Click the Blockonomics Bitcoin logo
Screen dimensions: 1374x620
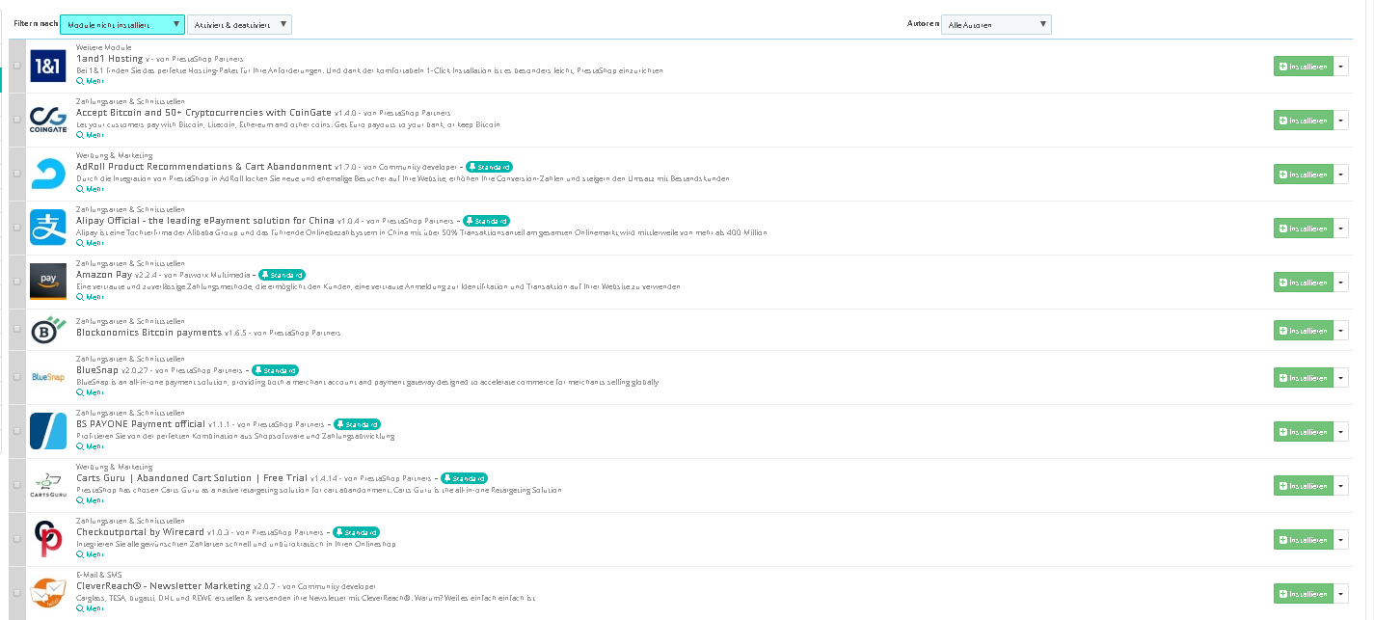coord(48,330)
